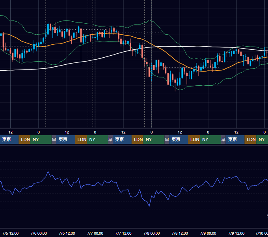Click the oscillator's lowest point near 7/8 00:00
The height and width of the screenshot is (237, 268).
(149, 206)
